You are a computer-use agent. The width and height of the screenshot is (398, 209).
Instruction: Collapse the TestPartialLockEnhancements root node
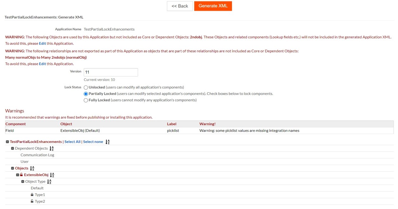tap(7, 142)
